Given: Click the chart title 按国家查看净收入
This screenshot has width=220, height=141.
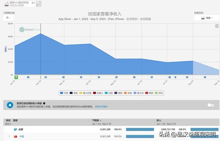Looking at the screenshot, I should [104, 14].
